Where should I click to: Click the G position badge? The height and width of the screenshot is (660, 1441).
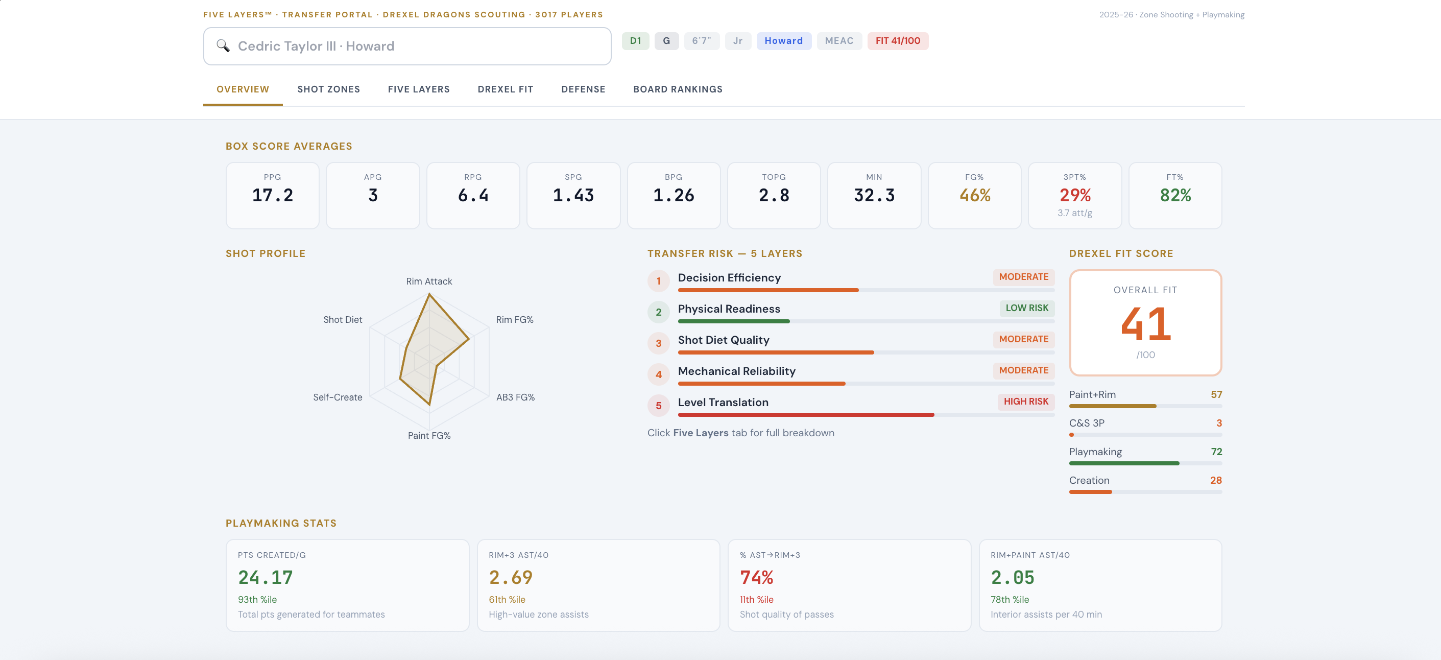[x=666, y=41]
